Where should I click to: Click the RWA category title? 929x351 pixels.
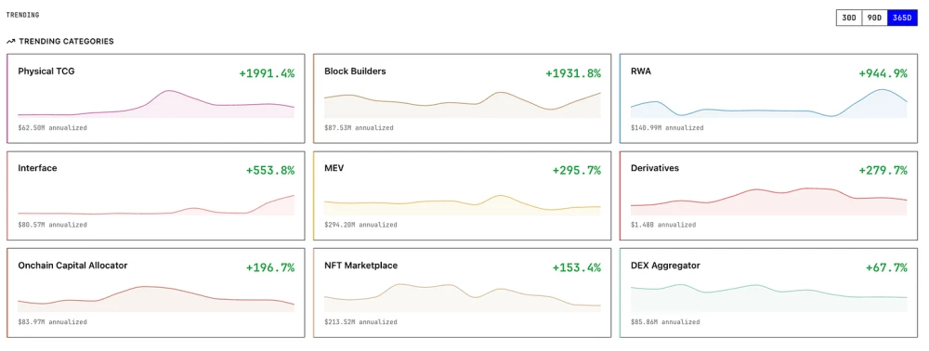641,71
